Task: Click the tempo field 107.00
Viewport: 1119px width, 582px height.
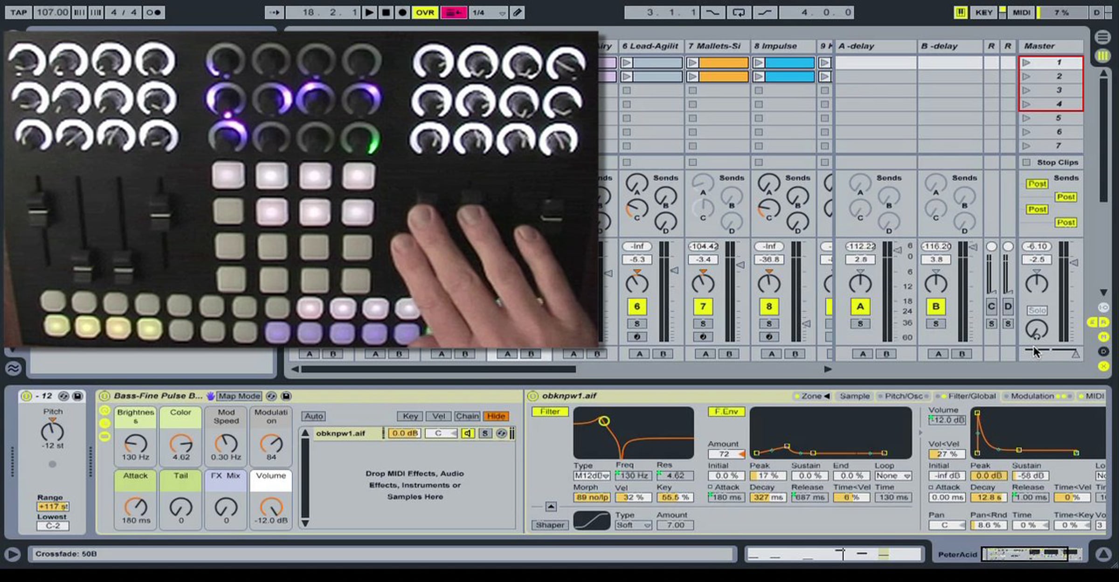Action: coord(52,13)
